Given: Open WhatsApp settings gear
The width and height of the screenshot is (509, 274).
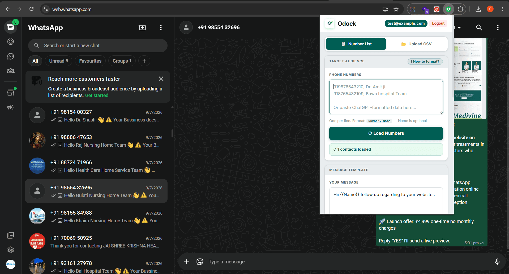Looking at the screenshot, I should click(x=11, y=250).
